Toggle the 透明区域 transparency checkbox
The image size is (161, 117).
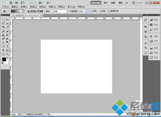109,11
